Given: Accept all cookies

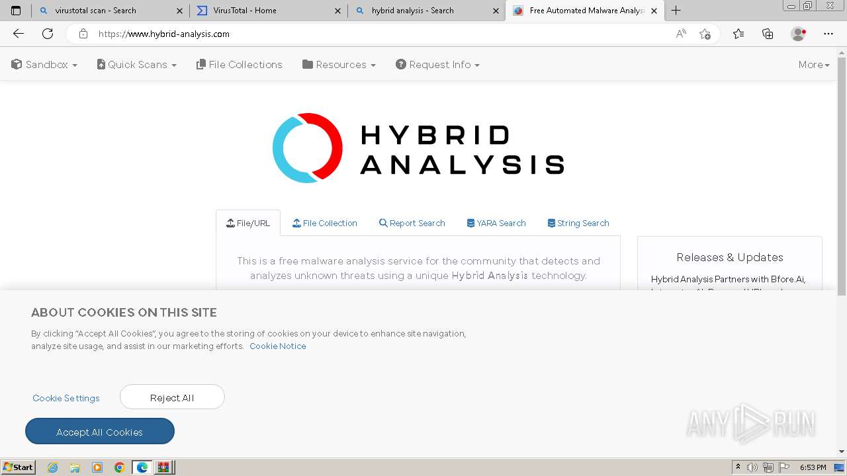Looking at the screenshot, I should coord(100,432).
